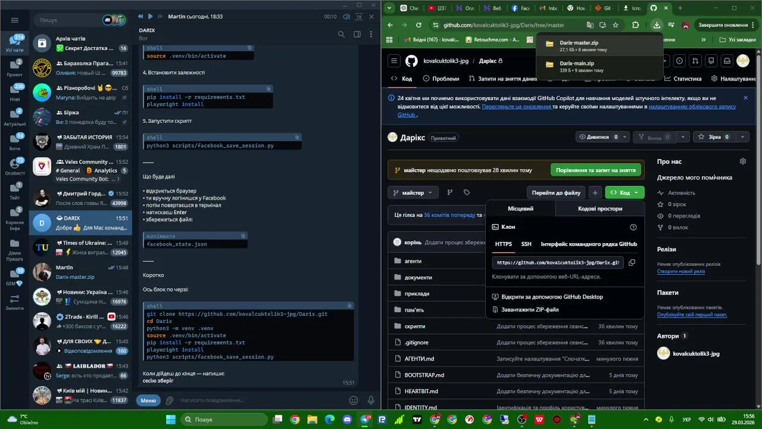Copy the facebook_state.json code block
The width and height of the screenshot is (762, 429).
tap(243, 236)
